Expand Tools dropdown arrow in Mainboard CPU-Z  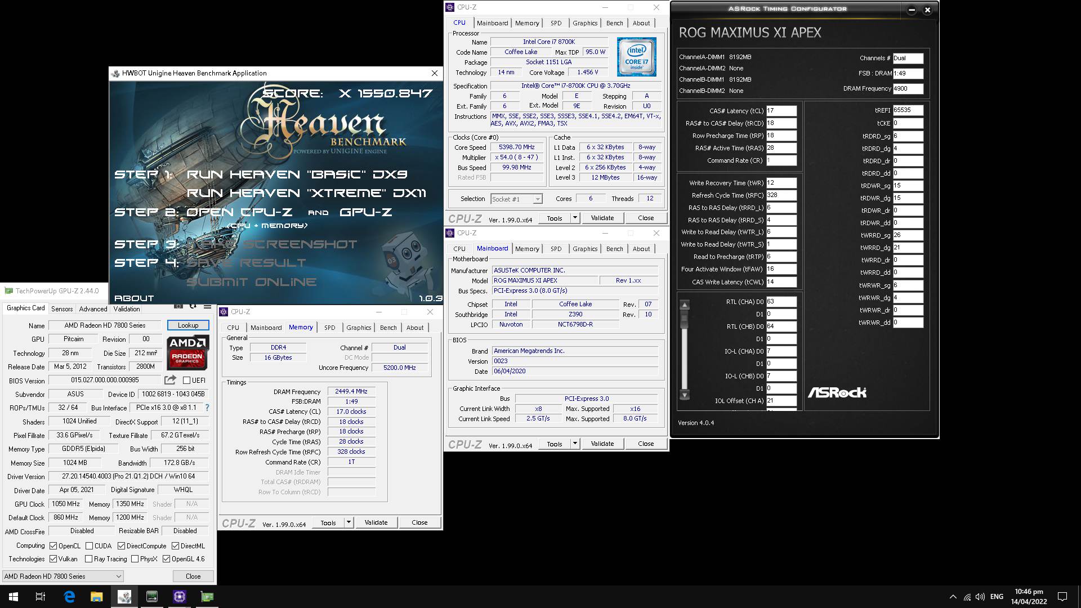coord(575,444)
